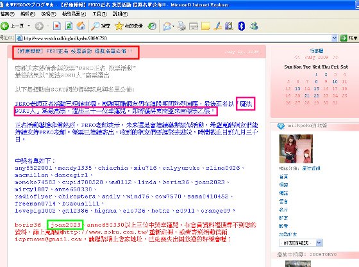Open the 好友 friends link in sidebar
This screenshot has height=267, width=359.
[283, 218]
